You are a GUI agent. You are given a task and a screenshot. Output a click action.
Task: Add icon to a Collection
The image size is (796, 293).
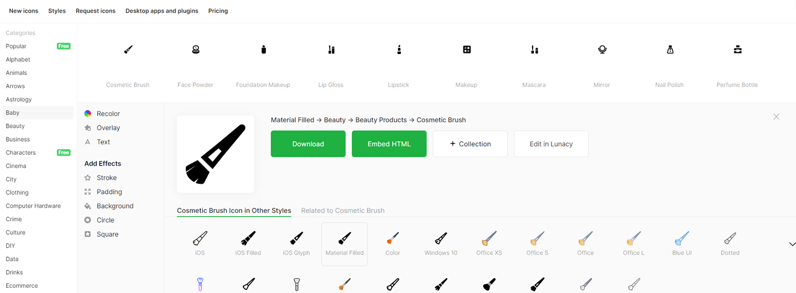click(x=470, y=144)
